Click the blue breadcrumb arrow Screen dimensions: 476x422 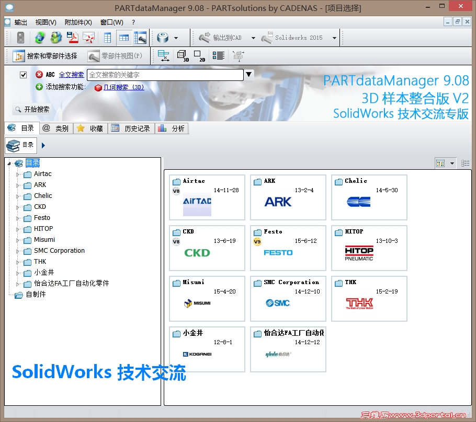[x=43, y=146]
